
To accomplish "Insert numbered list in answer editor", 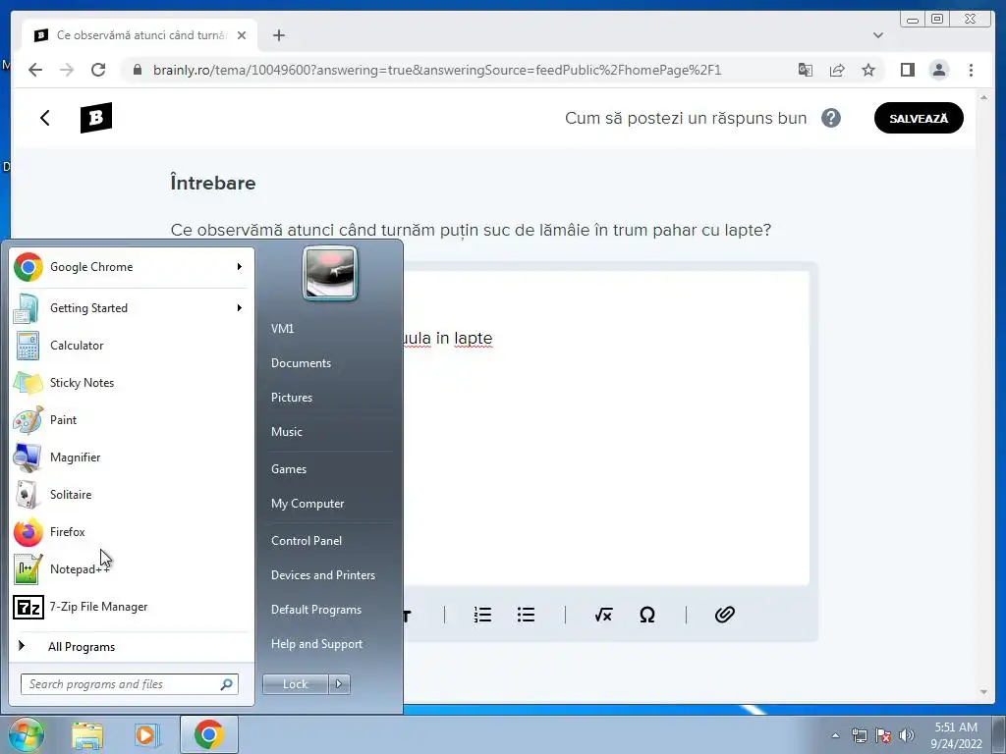I will point(482,615).
